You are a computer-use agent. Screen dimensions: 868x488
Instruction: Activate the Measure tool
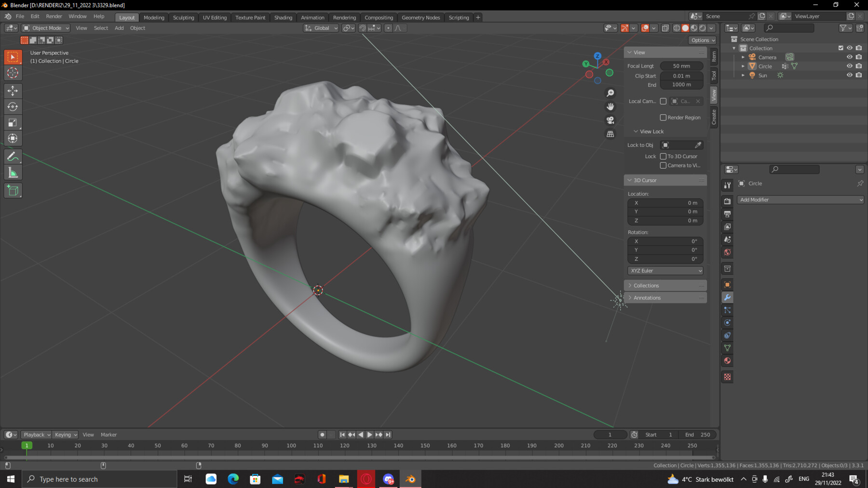[13, 172]
